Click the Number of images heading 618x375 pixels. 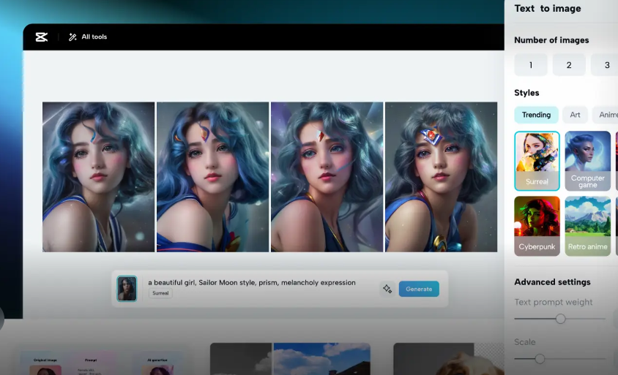[x=551, y=40]
